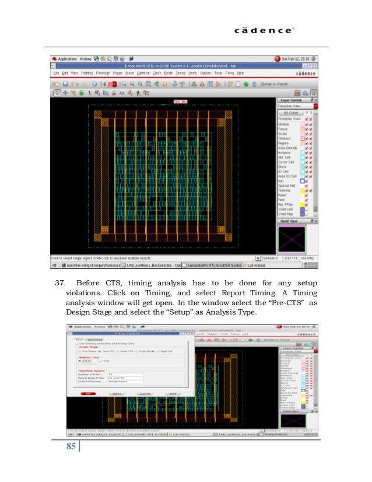Open the Verify menu
The height and width of the screenshot is (482, 372).
(192, 73)
